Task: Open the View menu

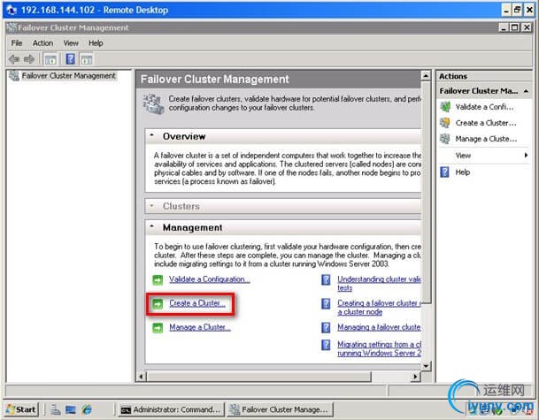Action: click(71, 43)
